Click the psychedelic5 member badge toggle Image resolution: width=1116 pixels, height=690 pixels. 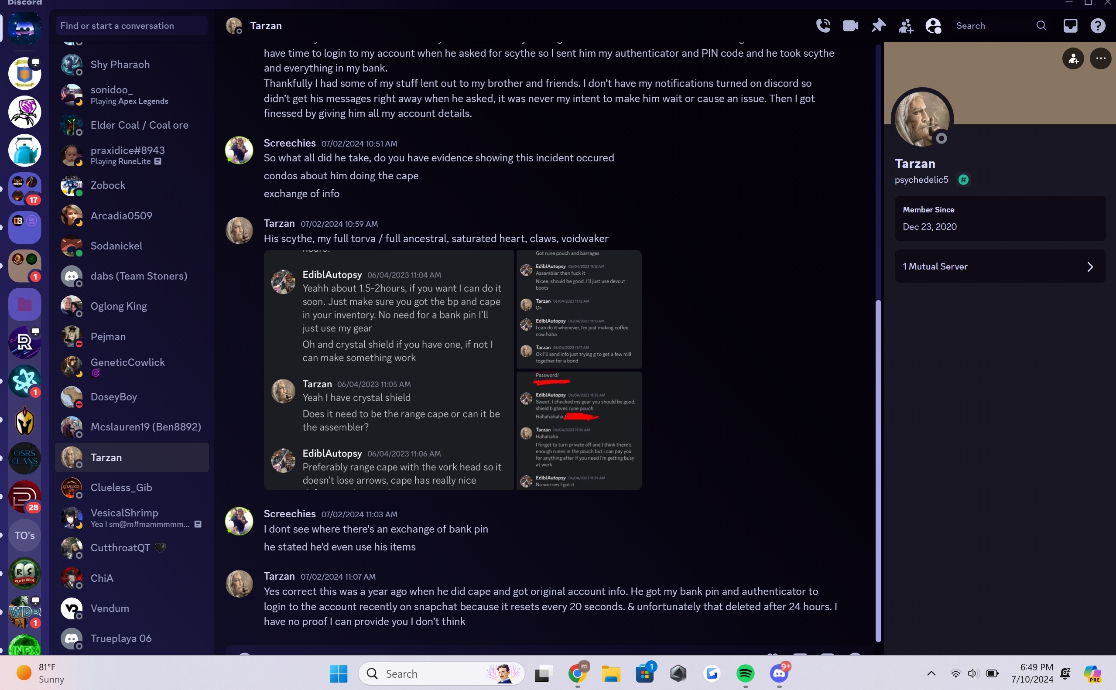click(x=963, y=179)
